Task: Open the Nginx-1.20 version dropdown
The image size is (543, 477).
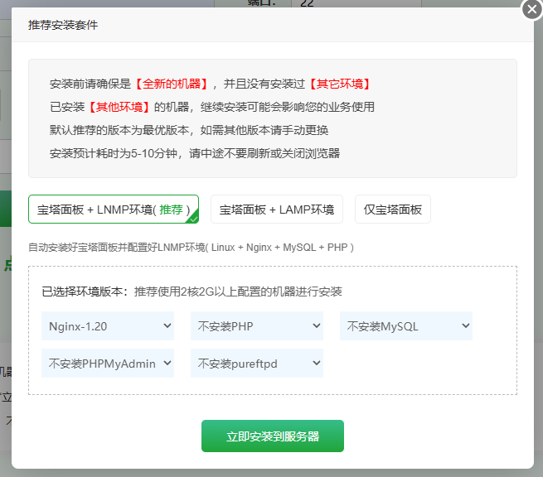Action: (x=107, y=326)
